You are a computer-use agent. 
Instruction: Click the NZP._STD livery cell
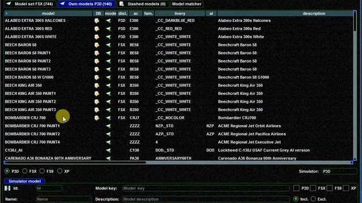(x=165, y=126)
